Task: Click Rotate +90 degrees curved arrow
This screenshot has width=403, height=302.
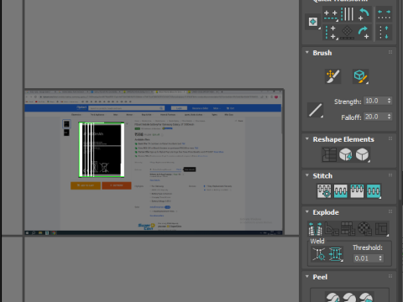Action: (x=364, y=32)
